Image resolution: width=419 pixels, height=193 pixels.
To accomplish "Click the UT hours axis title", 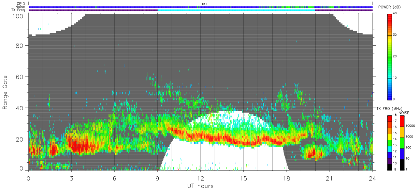I will click(x=200, y=186).
